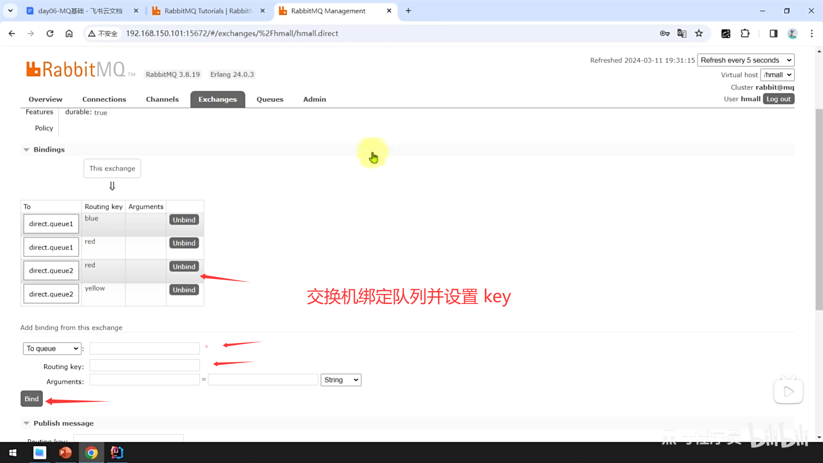Image resolution: width=823 pixels, height=463 pixels.
Task: Bookmark page with star icon
Action: click(x=699, y=33)
